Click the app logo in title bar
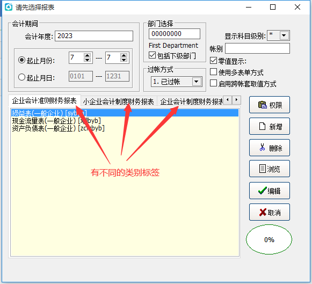This screenshot has width=312, height=284. tap(9, 7)
